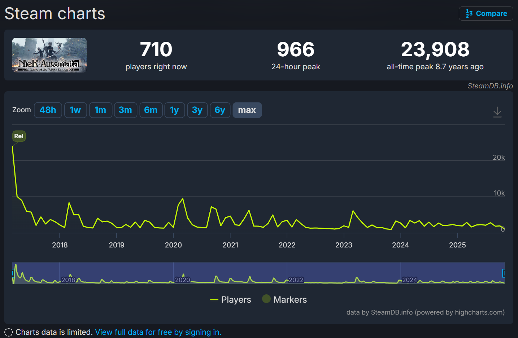Viewport: 518px width, 338px height.
Task: Set chart zoom to 3y
Action: (x=197, y=110)
